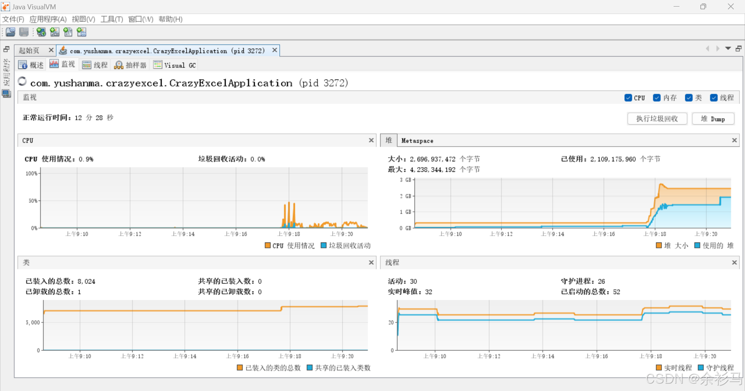This screenshot has width=745, height=391.
Task: Click the 执行垃圾回收 button
Action: pos(657,119)
